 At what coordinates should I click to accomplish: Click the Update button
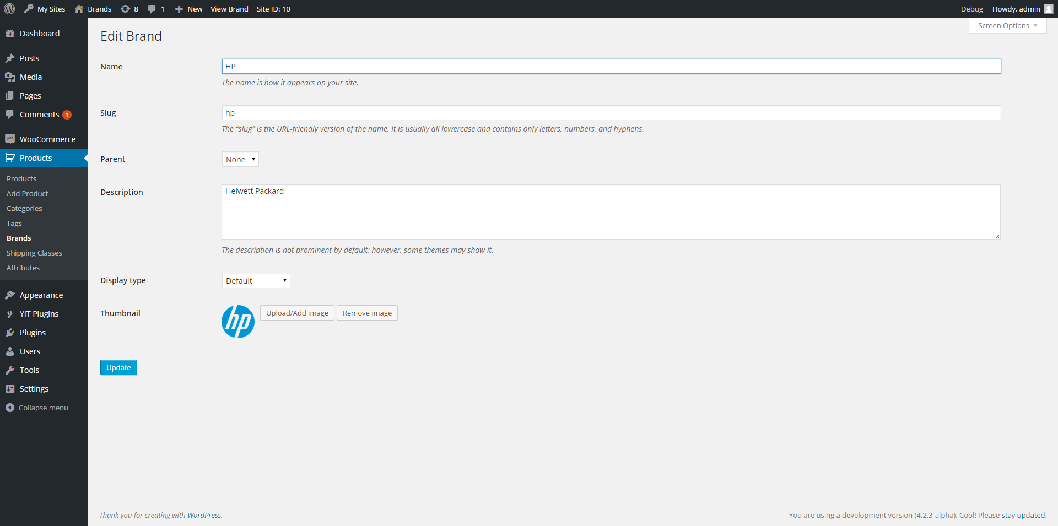click(x=118, y=367)
